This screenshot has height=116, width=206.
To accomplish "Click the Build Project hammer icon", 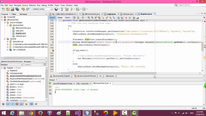I will [62, 9].
